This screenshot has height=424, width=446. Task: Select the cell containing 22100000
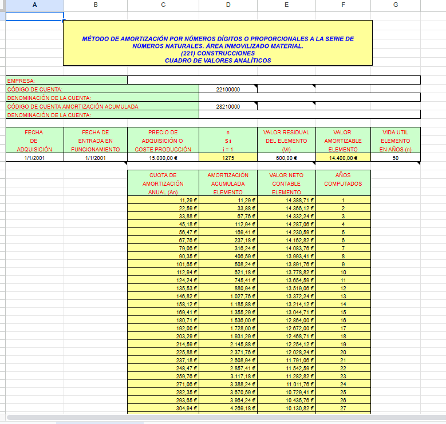point(228,89)
